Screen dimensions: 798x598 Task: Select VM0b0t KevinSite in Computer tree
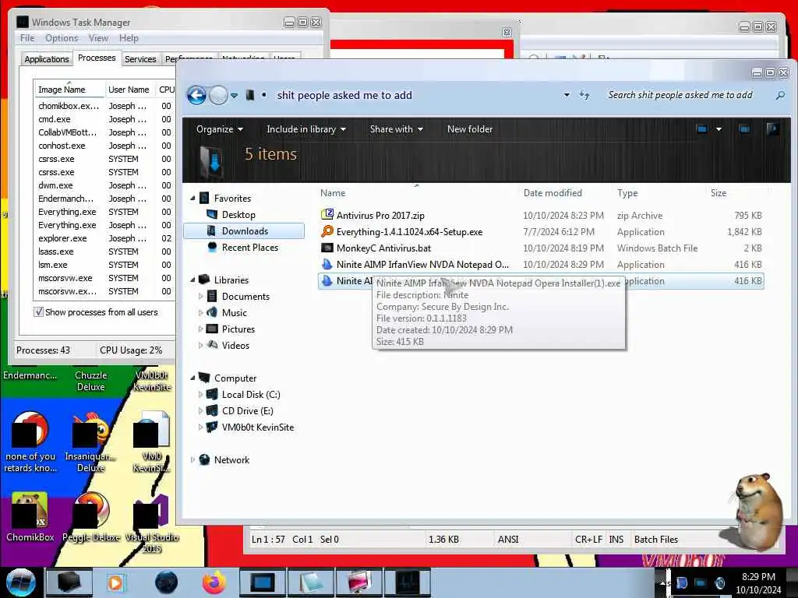click(x=257, y=427)
